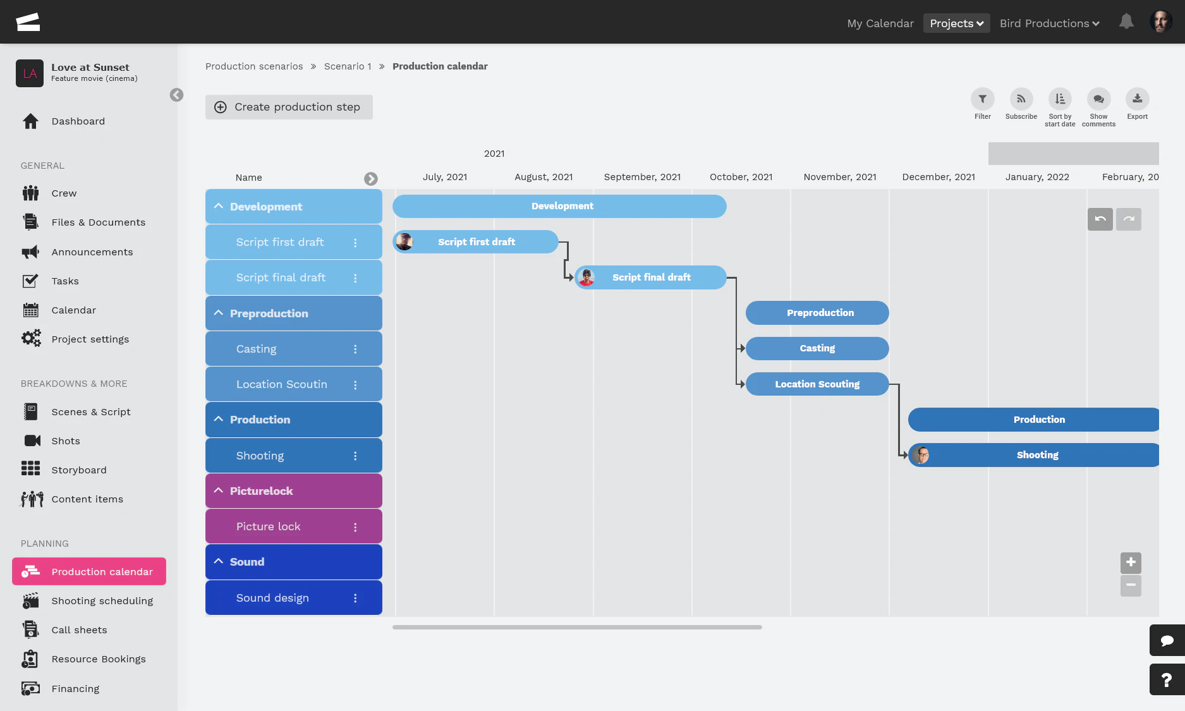Click the undo arrow button
The height and width of the screenshot is (711, 1185).
point(1100,219)
